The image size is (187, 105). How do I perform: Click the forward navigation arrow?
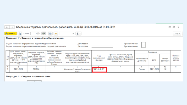coord(12,27)
